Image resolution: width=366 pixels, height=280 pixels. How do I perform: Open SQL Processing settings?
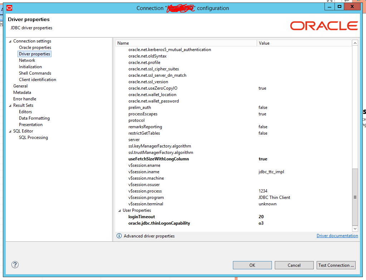[x=33, y=137]
